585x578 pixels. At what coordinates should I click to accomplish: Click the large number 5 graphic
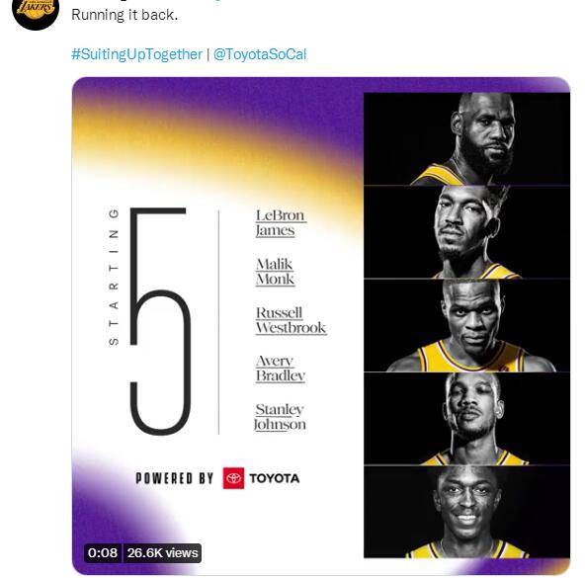pyautogui.click(x=160, y=321)
